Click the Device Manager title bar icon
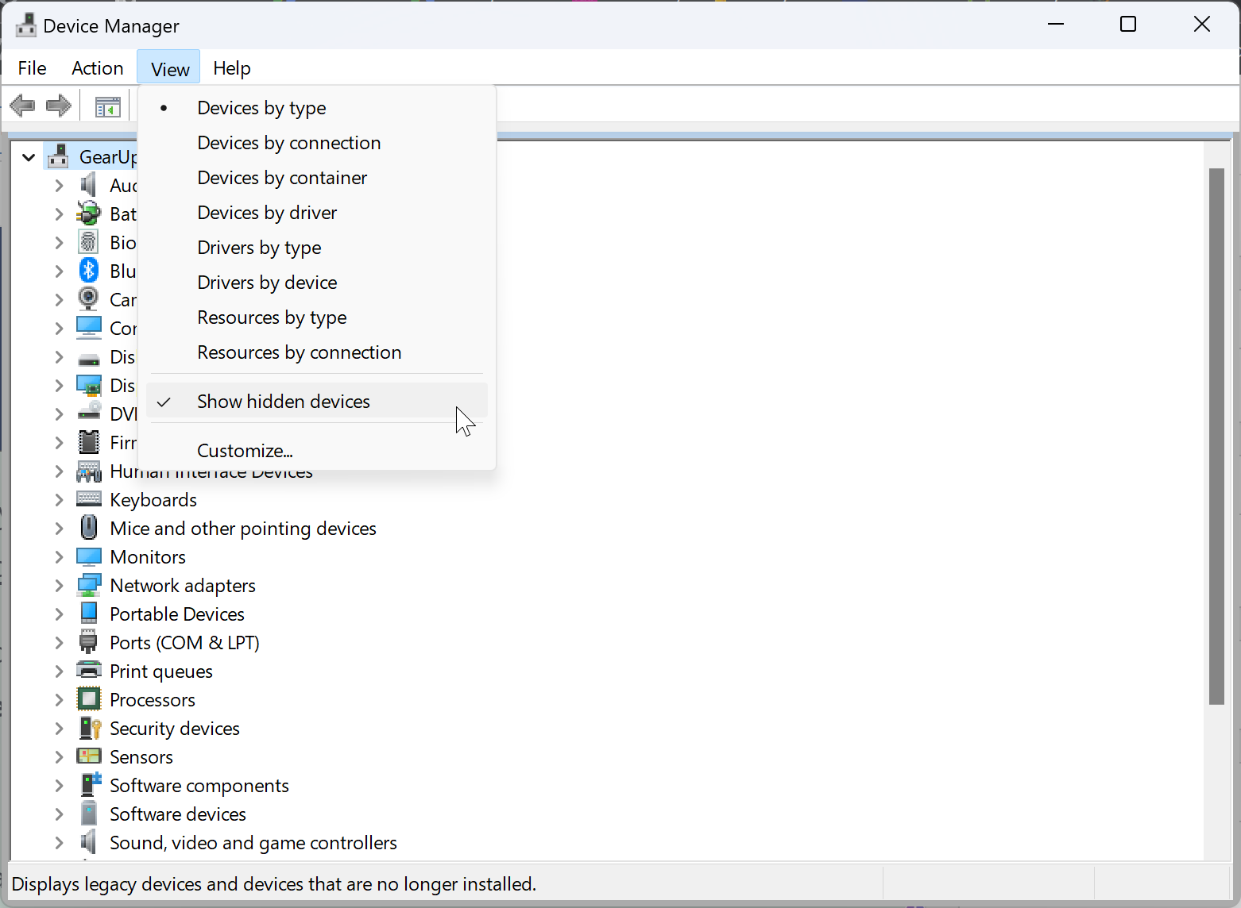The image size is (1241, 908). [x=25, y=25]
